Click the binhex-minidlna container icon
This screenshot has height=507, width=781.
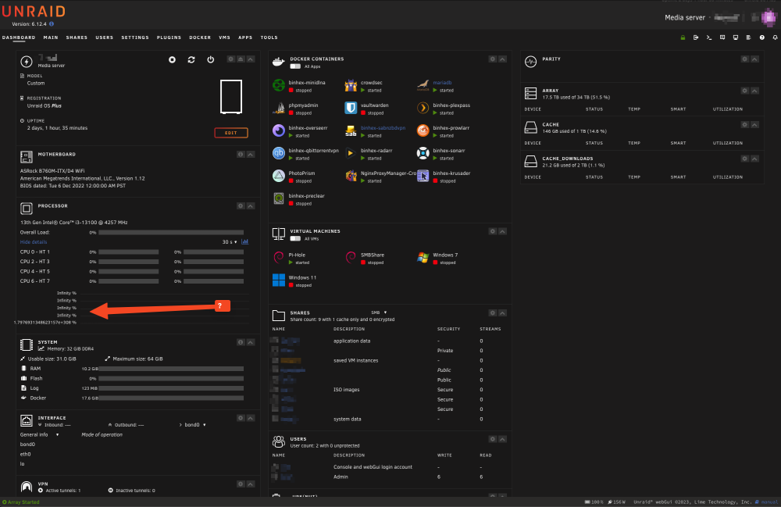[279, 85]
